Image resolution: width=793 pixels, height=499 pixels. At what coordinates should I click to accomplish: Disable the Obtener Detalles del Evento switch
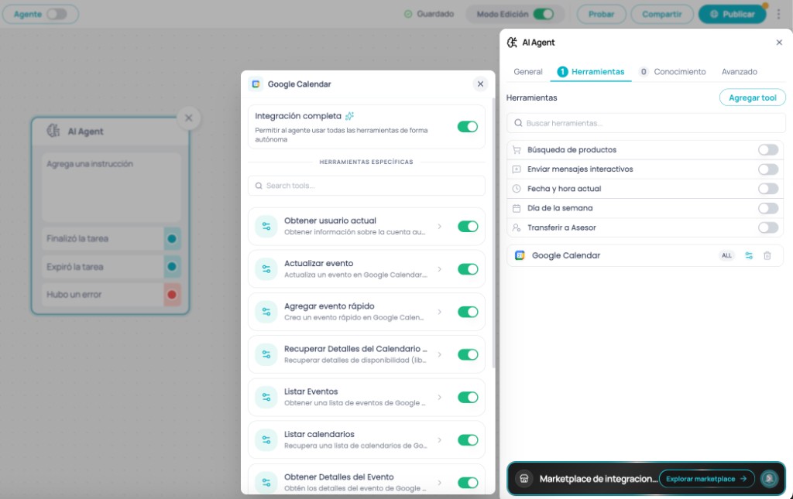tap(468, 483)
